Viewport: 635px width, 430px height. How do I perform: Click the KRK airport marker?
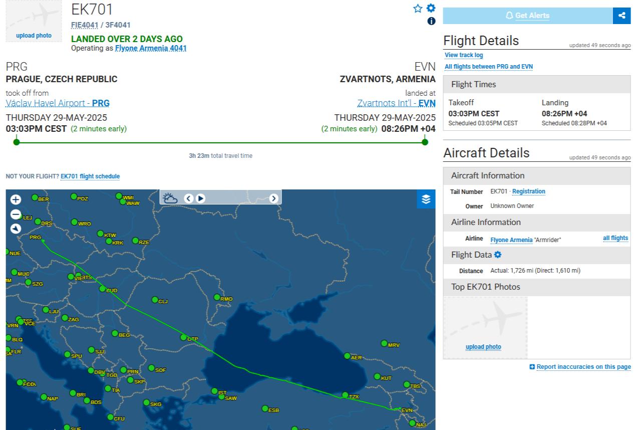(x=109, y=241)
